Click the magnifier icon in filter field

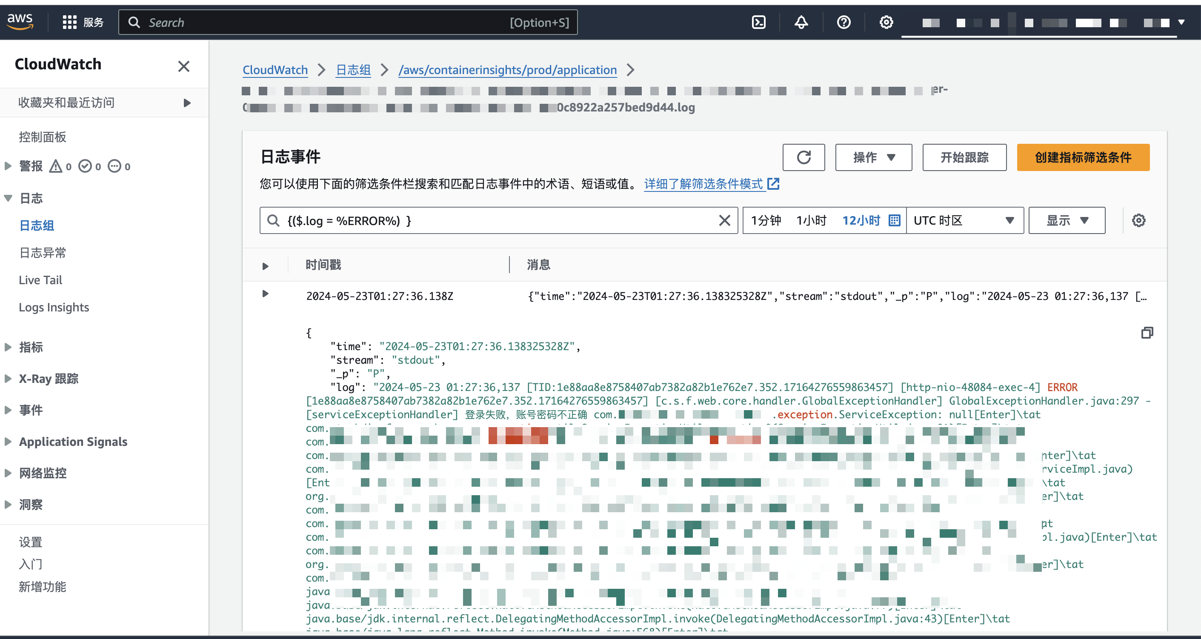click(273, 220)
